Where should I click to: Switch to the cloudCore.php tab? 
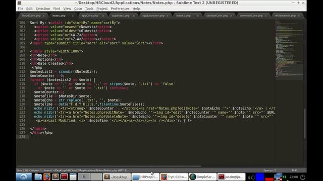31,16
